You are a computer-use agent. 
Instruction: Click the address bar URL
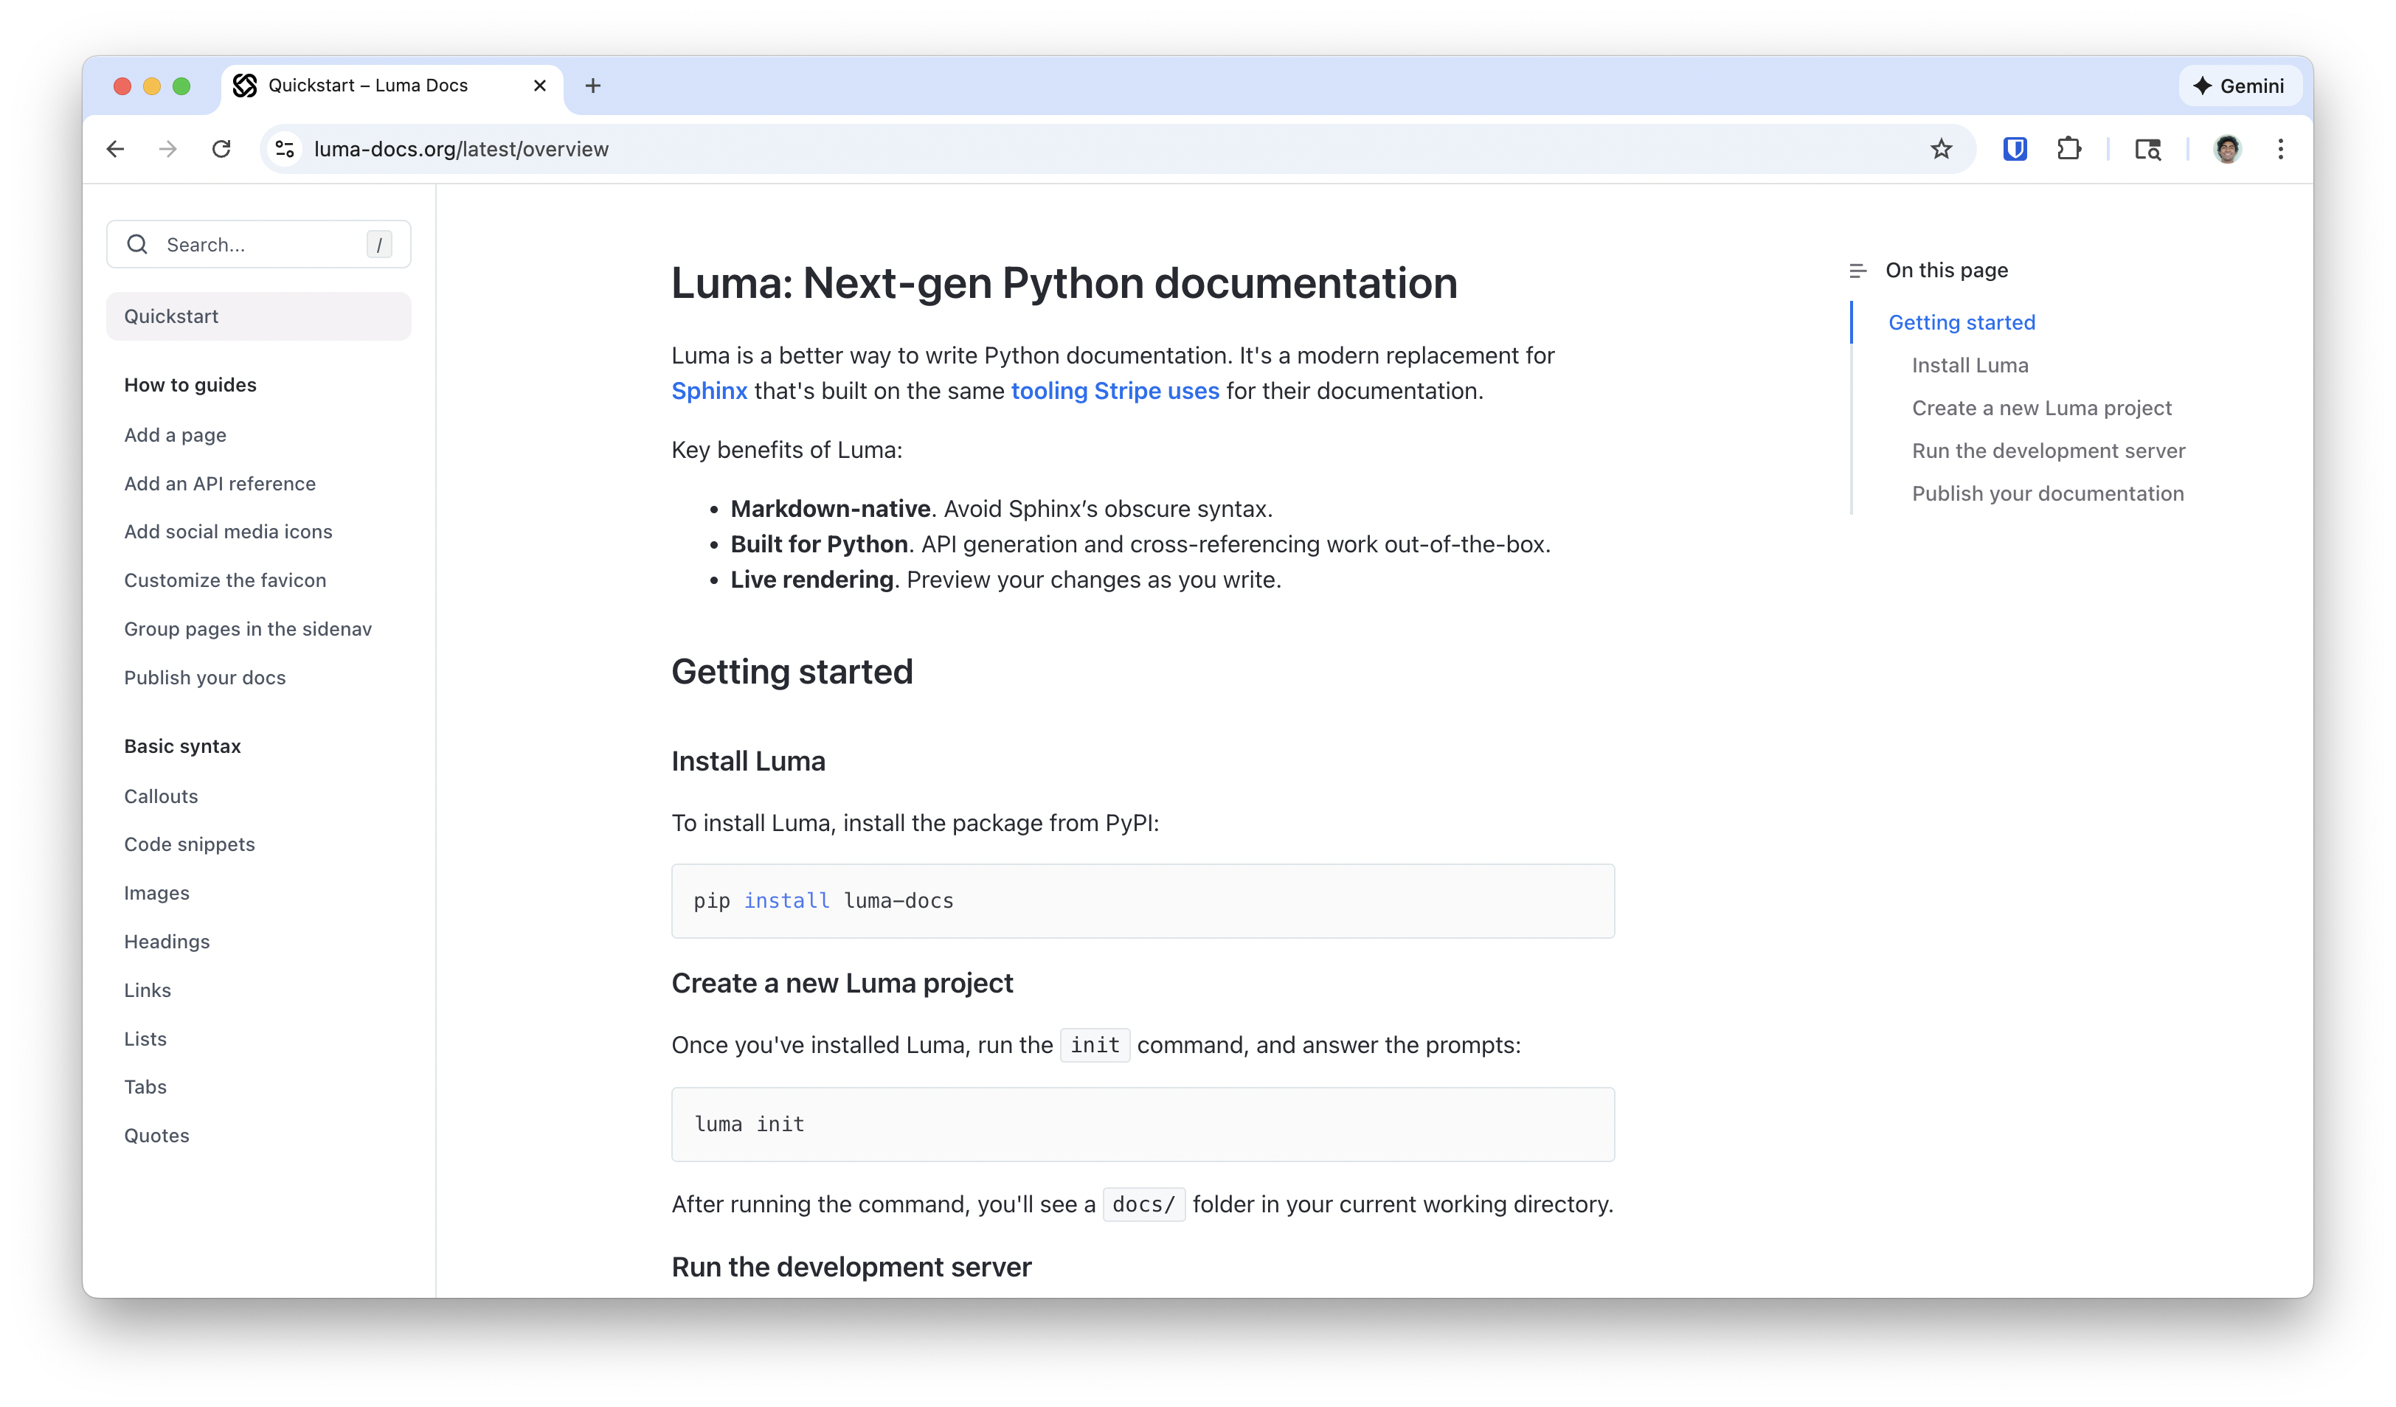click(461, 149)
